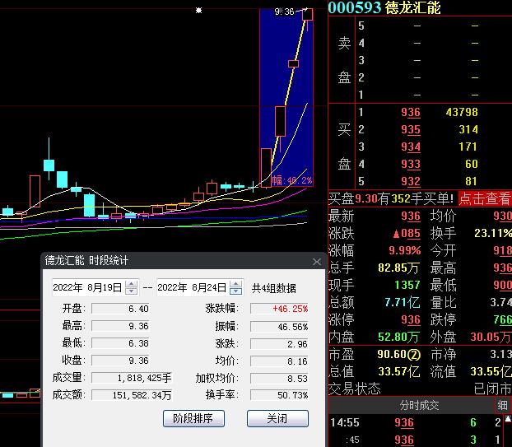
Task: Click the 幅:46.2% label on the chart
Action: pos(292,179)
